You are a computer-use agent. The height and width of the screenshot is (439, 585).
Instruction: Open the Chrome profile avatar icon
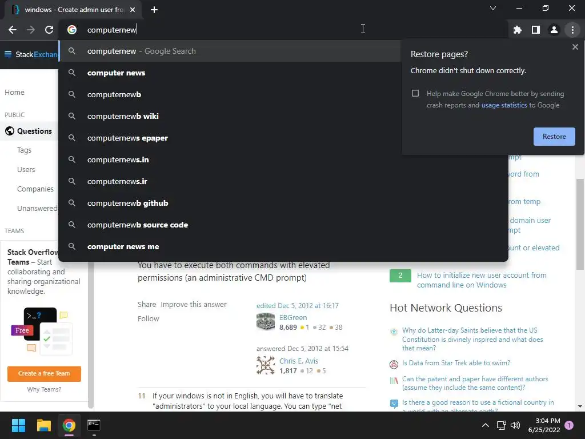point(554,30)
